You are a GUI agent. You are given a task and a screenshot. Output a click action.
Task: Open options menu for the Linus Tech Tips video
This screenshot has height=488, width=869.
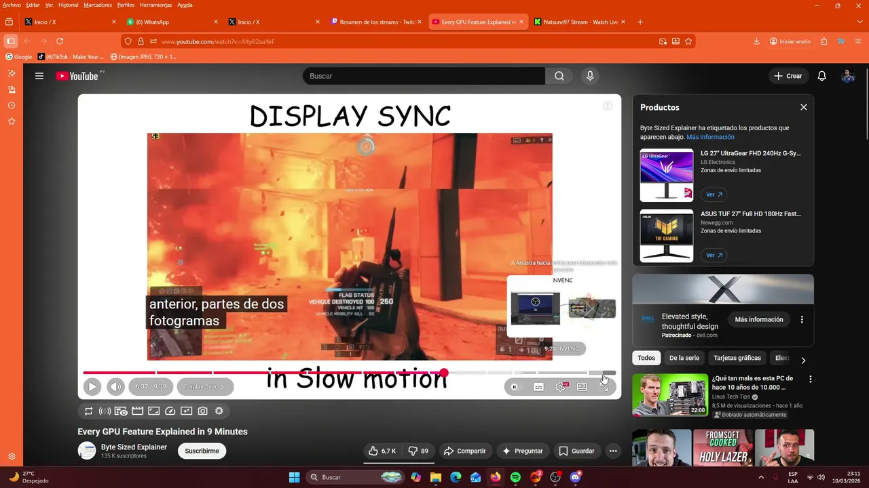(810, 380)
